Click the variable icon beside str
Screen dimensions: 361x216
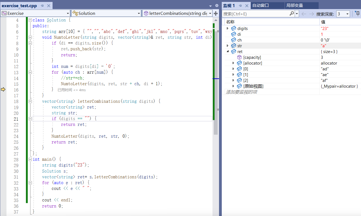pyautogui.click(x=233, y=46)
